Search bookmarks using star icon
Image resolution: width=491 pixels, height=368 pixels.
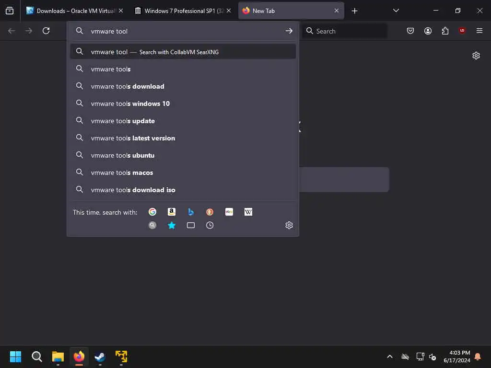pos(172,225)
